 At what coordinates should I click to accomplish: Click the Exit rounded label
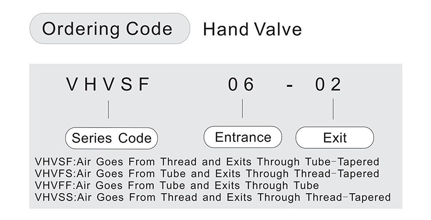(x=335, y=138)
